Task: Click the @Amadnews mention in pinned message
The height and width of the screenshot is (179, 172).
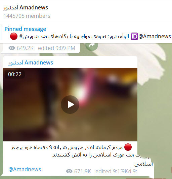Action: click(x=155, y=36)
